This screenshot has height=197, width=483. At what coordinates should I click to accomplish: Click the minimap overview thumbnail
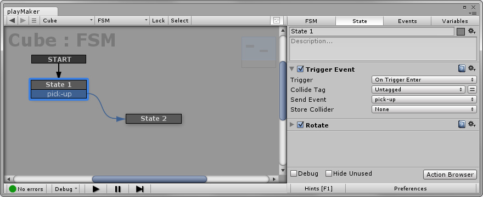tap(259, 52)
